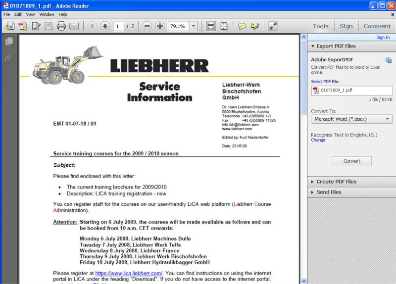The width and height of the screenshot is (396, 284).
Task: Click the line Friday 10 July 2008 Hydraulikbagger
Action: pyautogui.click(x=145, y=262)
